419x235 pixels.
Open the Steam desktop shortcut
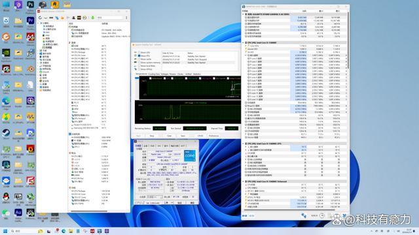click(x=6, y=133)
